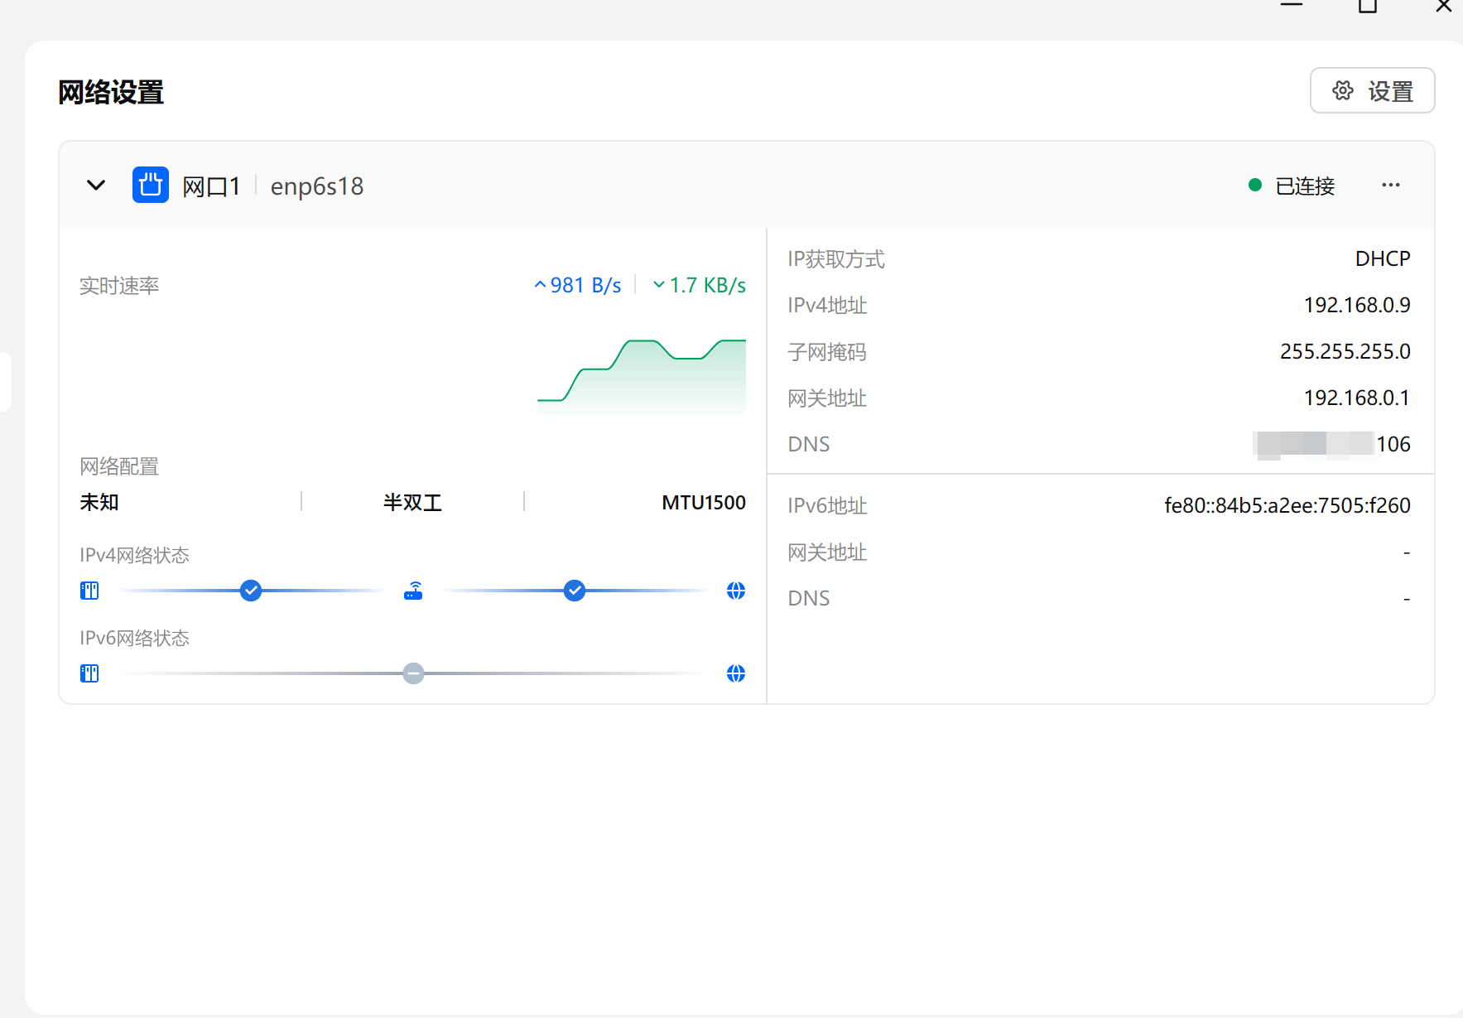The width and height of the screenshot is (1463, 1018).
Task: Open the three-dot more options menu
Action: click(1390, 186)
